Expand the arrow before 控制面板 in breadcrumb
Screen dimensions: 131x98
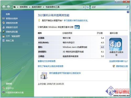pyautogui.click(x=18, y=7)
